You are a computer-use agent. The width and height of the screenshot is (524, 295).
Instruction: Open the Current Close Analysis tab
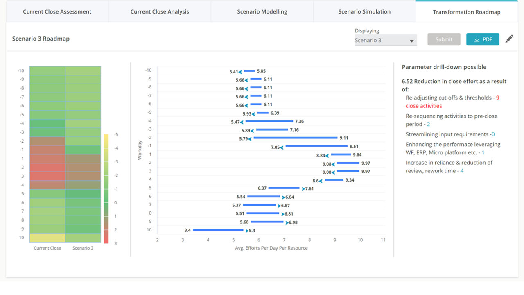click(x=160, y=11)
